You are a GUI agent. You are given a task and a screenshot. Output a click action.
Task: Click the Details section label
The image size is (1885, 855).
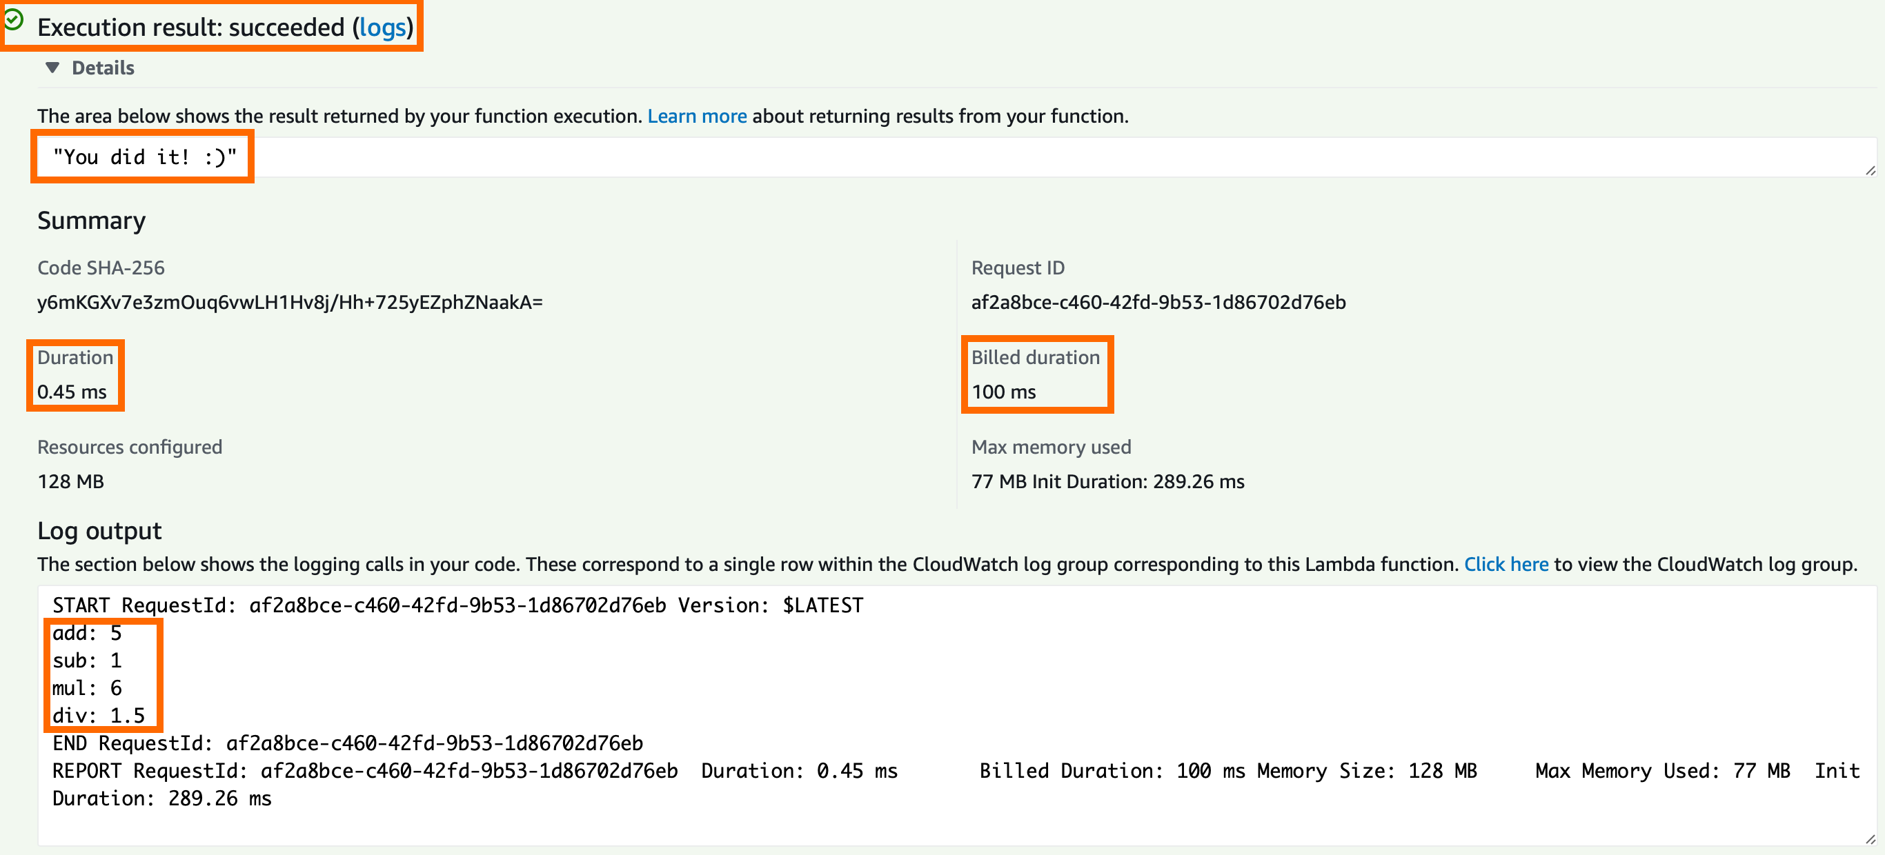point(102,68)
